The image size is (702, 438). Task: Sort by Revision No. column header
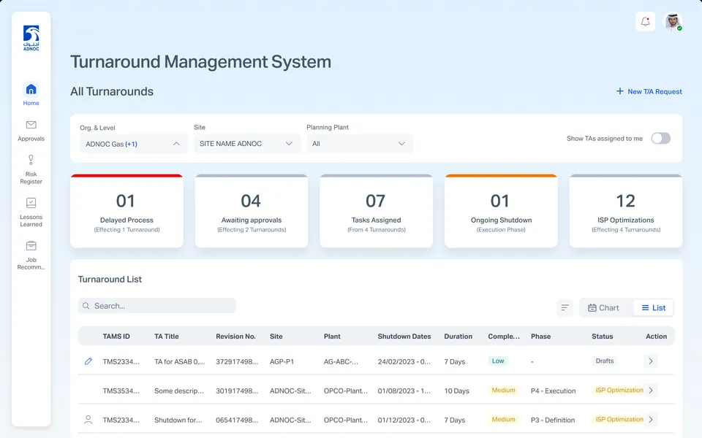coord(235,336)
